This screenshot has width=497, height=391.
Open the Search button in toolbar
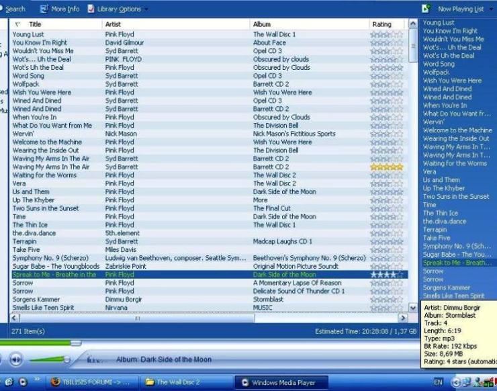pyautogui.click(x=13, y=9)
